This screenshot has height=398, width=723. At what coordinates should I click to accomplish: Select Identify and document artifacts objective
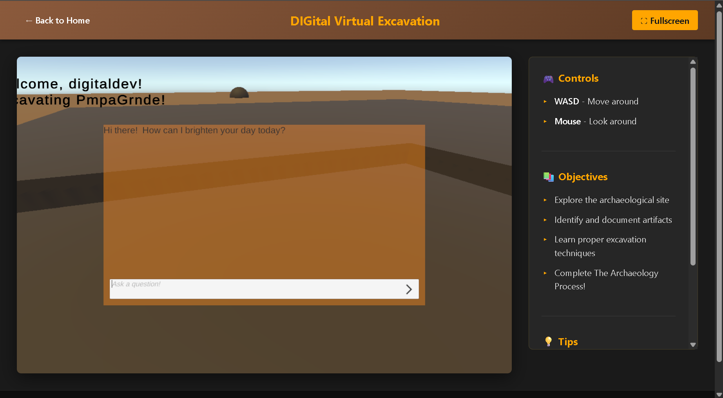pos(613,220)
